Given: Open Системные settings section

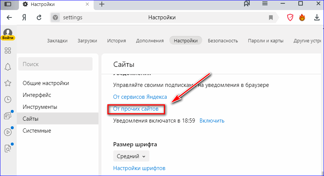Looking at the screenshot, I should click(x=37, y=131).
